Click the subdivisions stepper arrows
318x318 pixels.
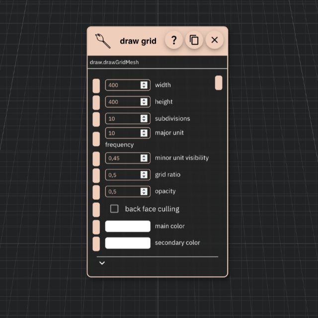click(x=144, y=118)
